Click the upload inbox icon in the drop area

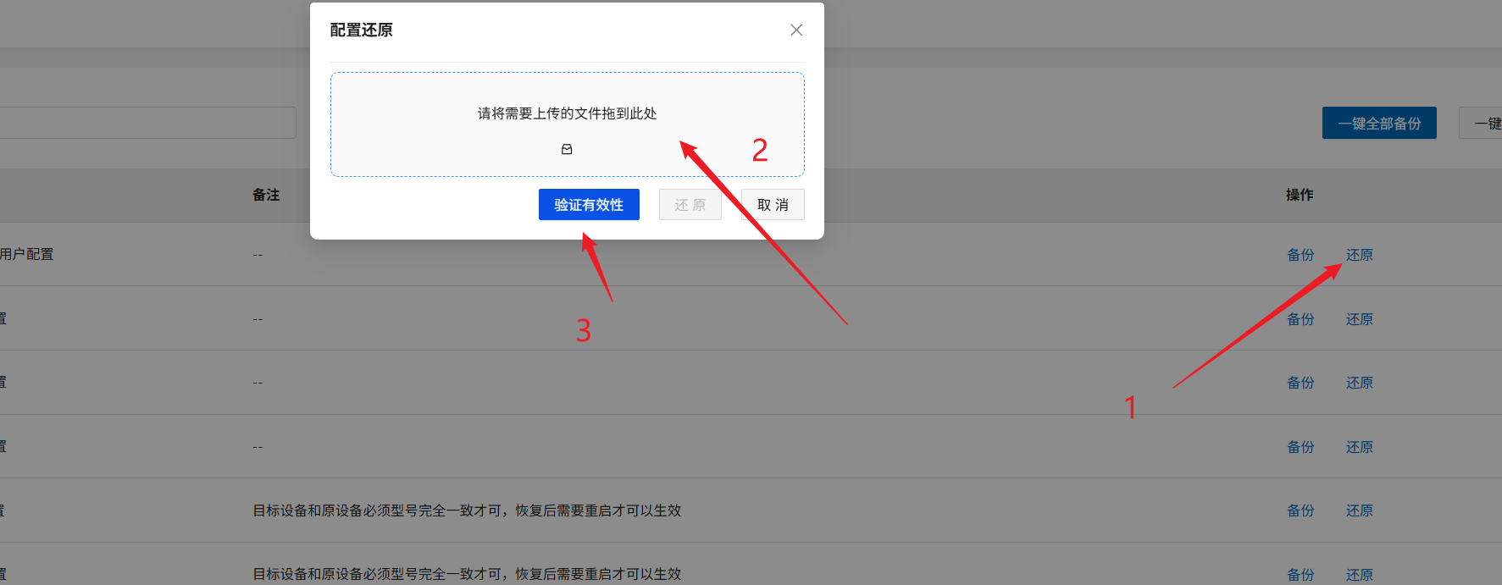567,149
